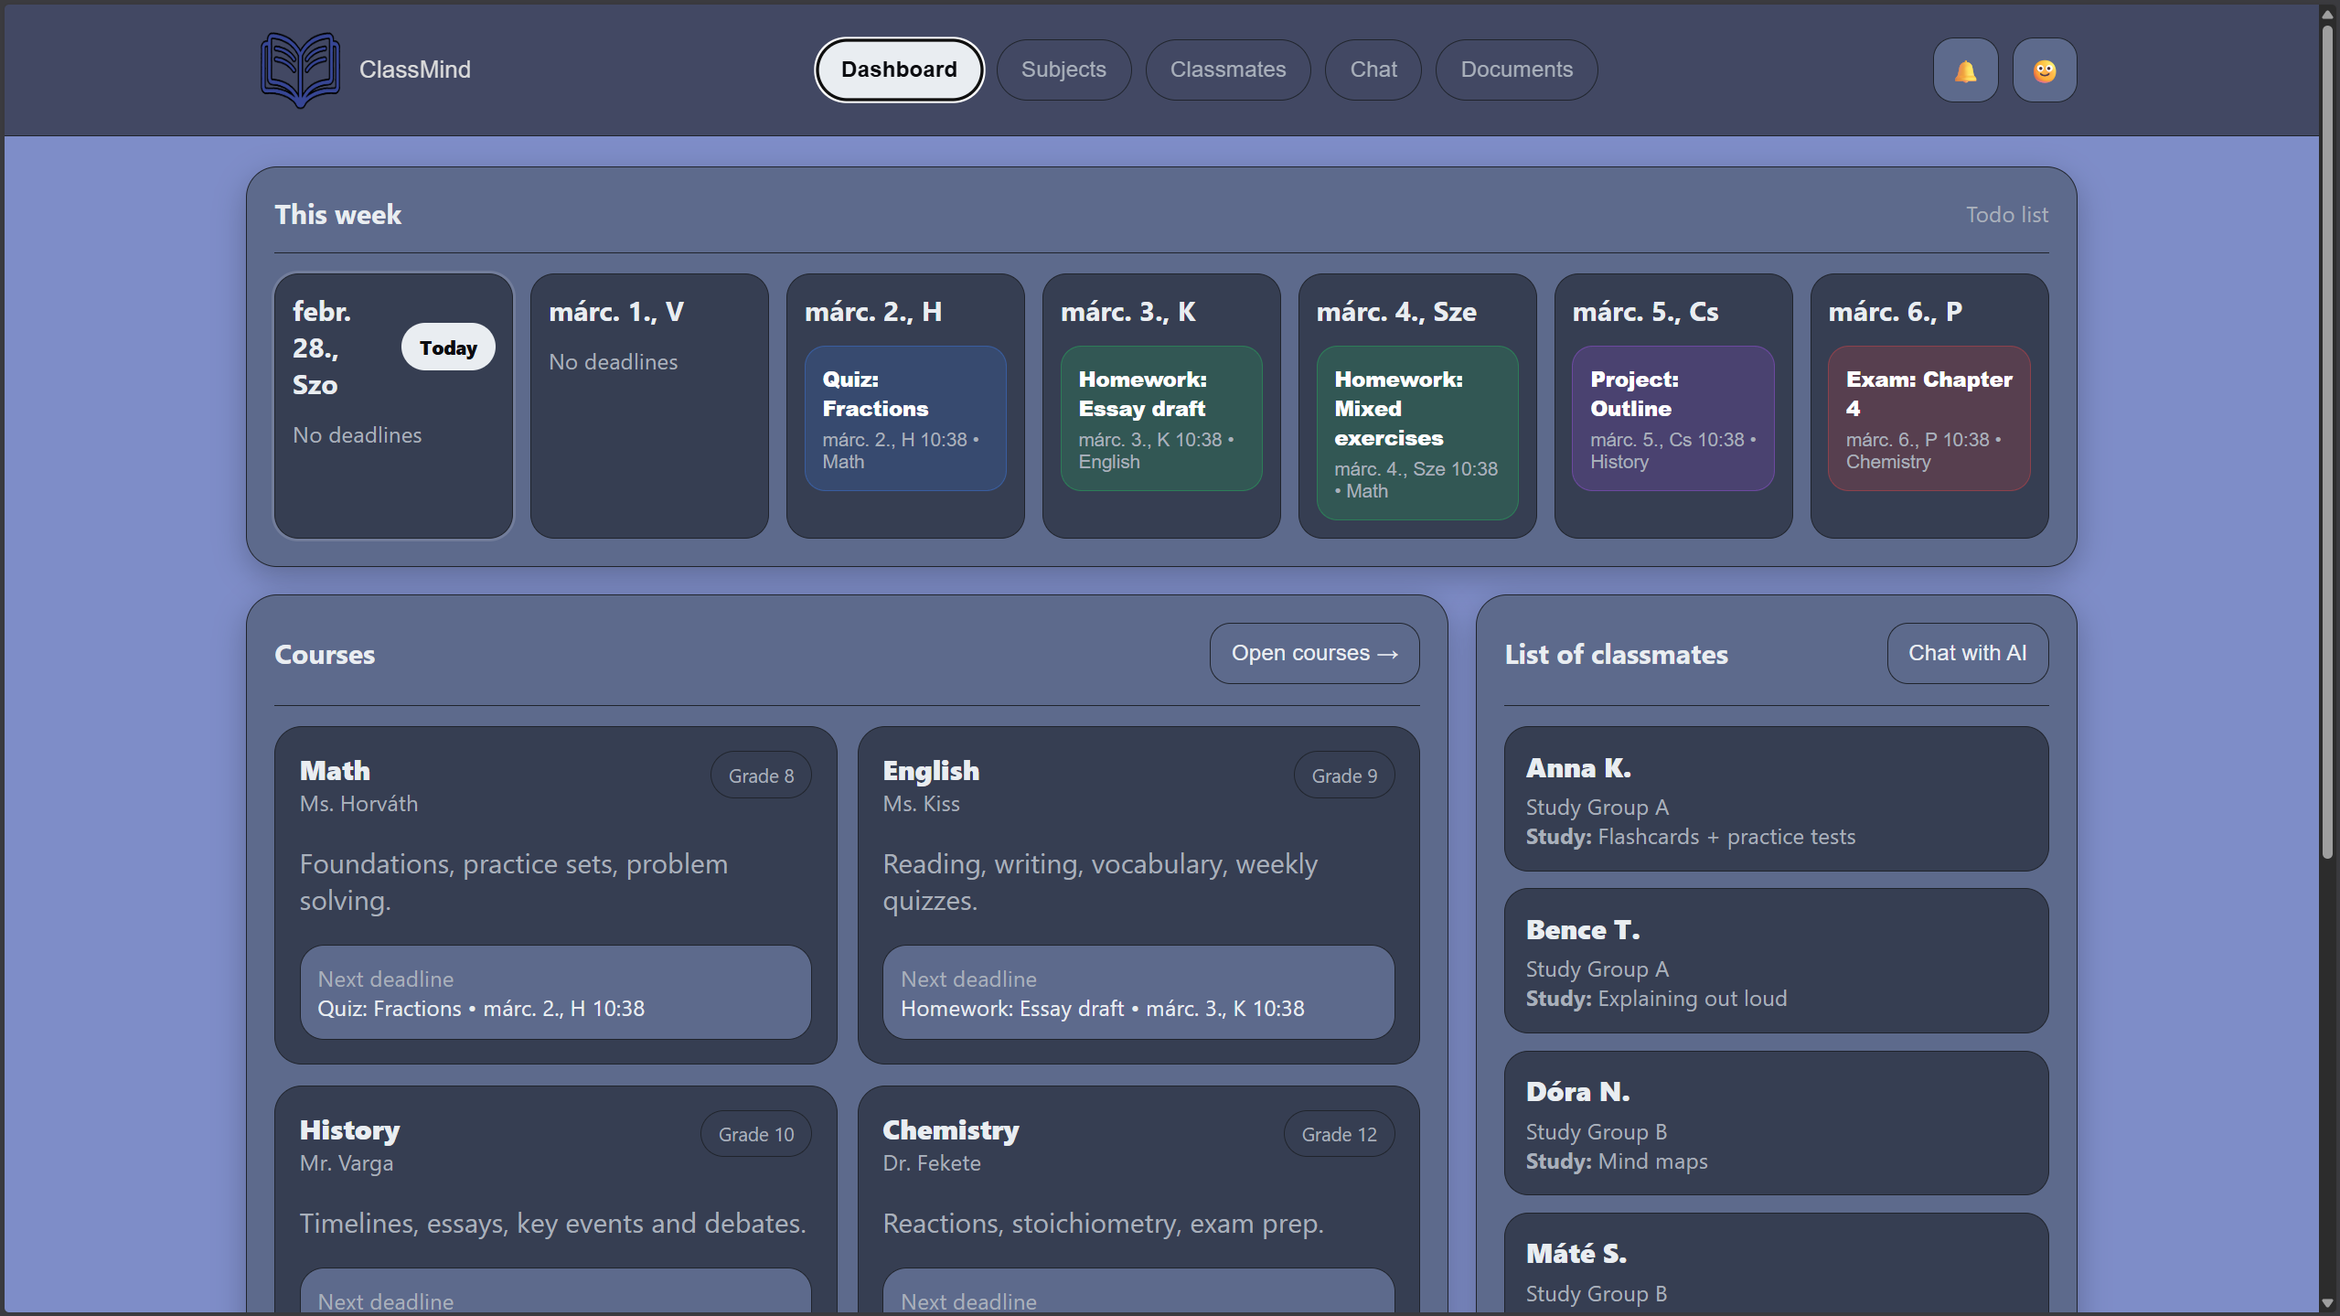
Task: Open classmate Dóra N. entry
Action: point(1775,1122)
